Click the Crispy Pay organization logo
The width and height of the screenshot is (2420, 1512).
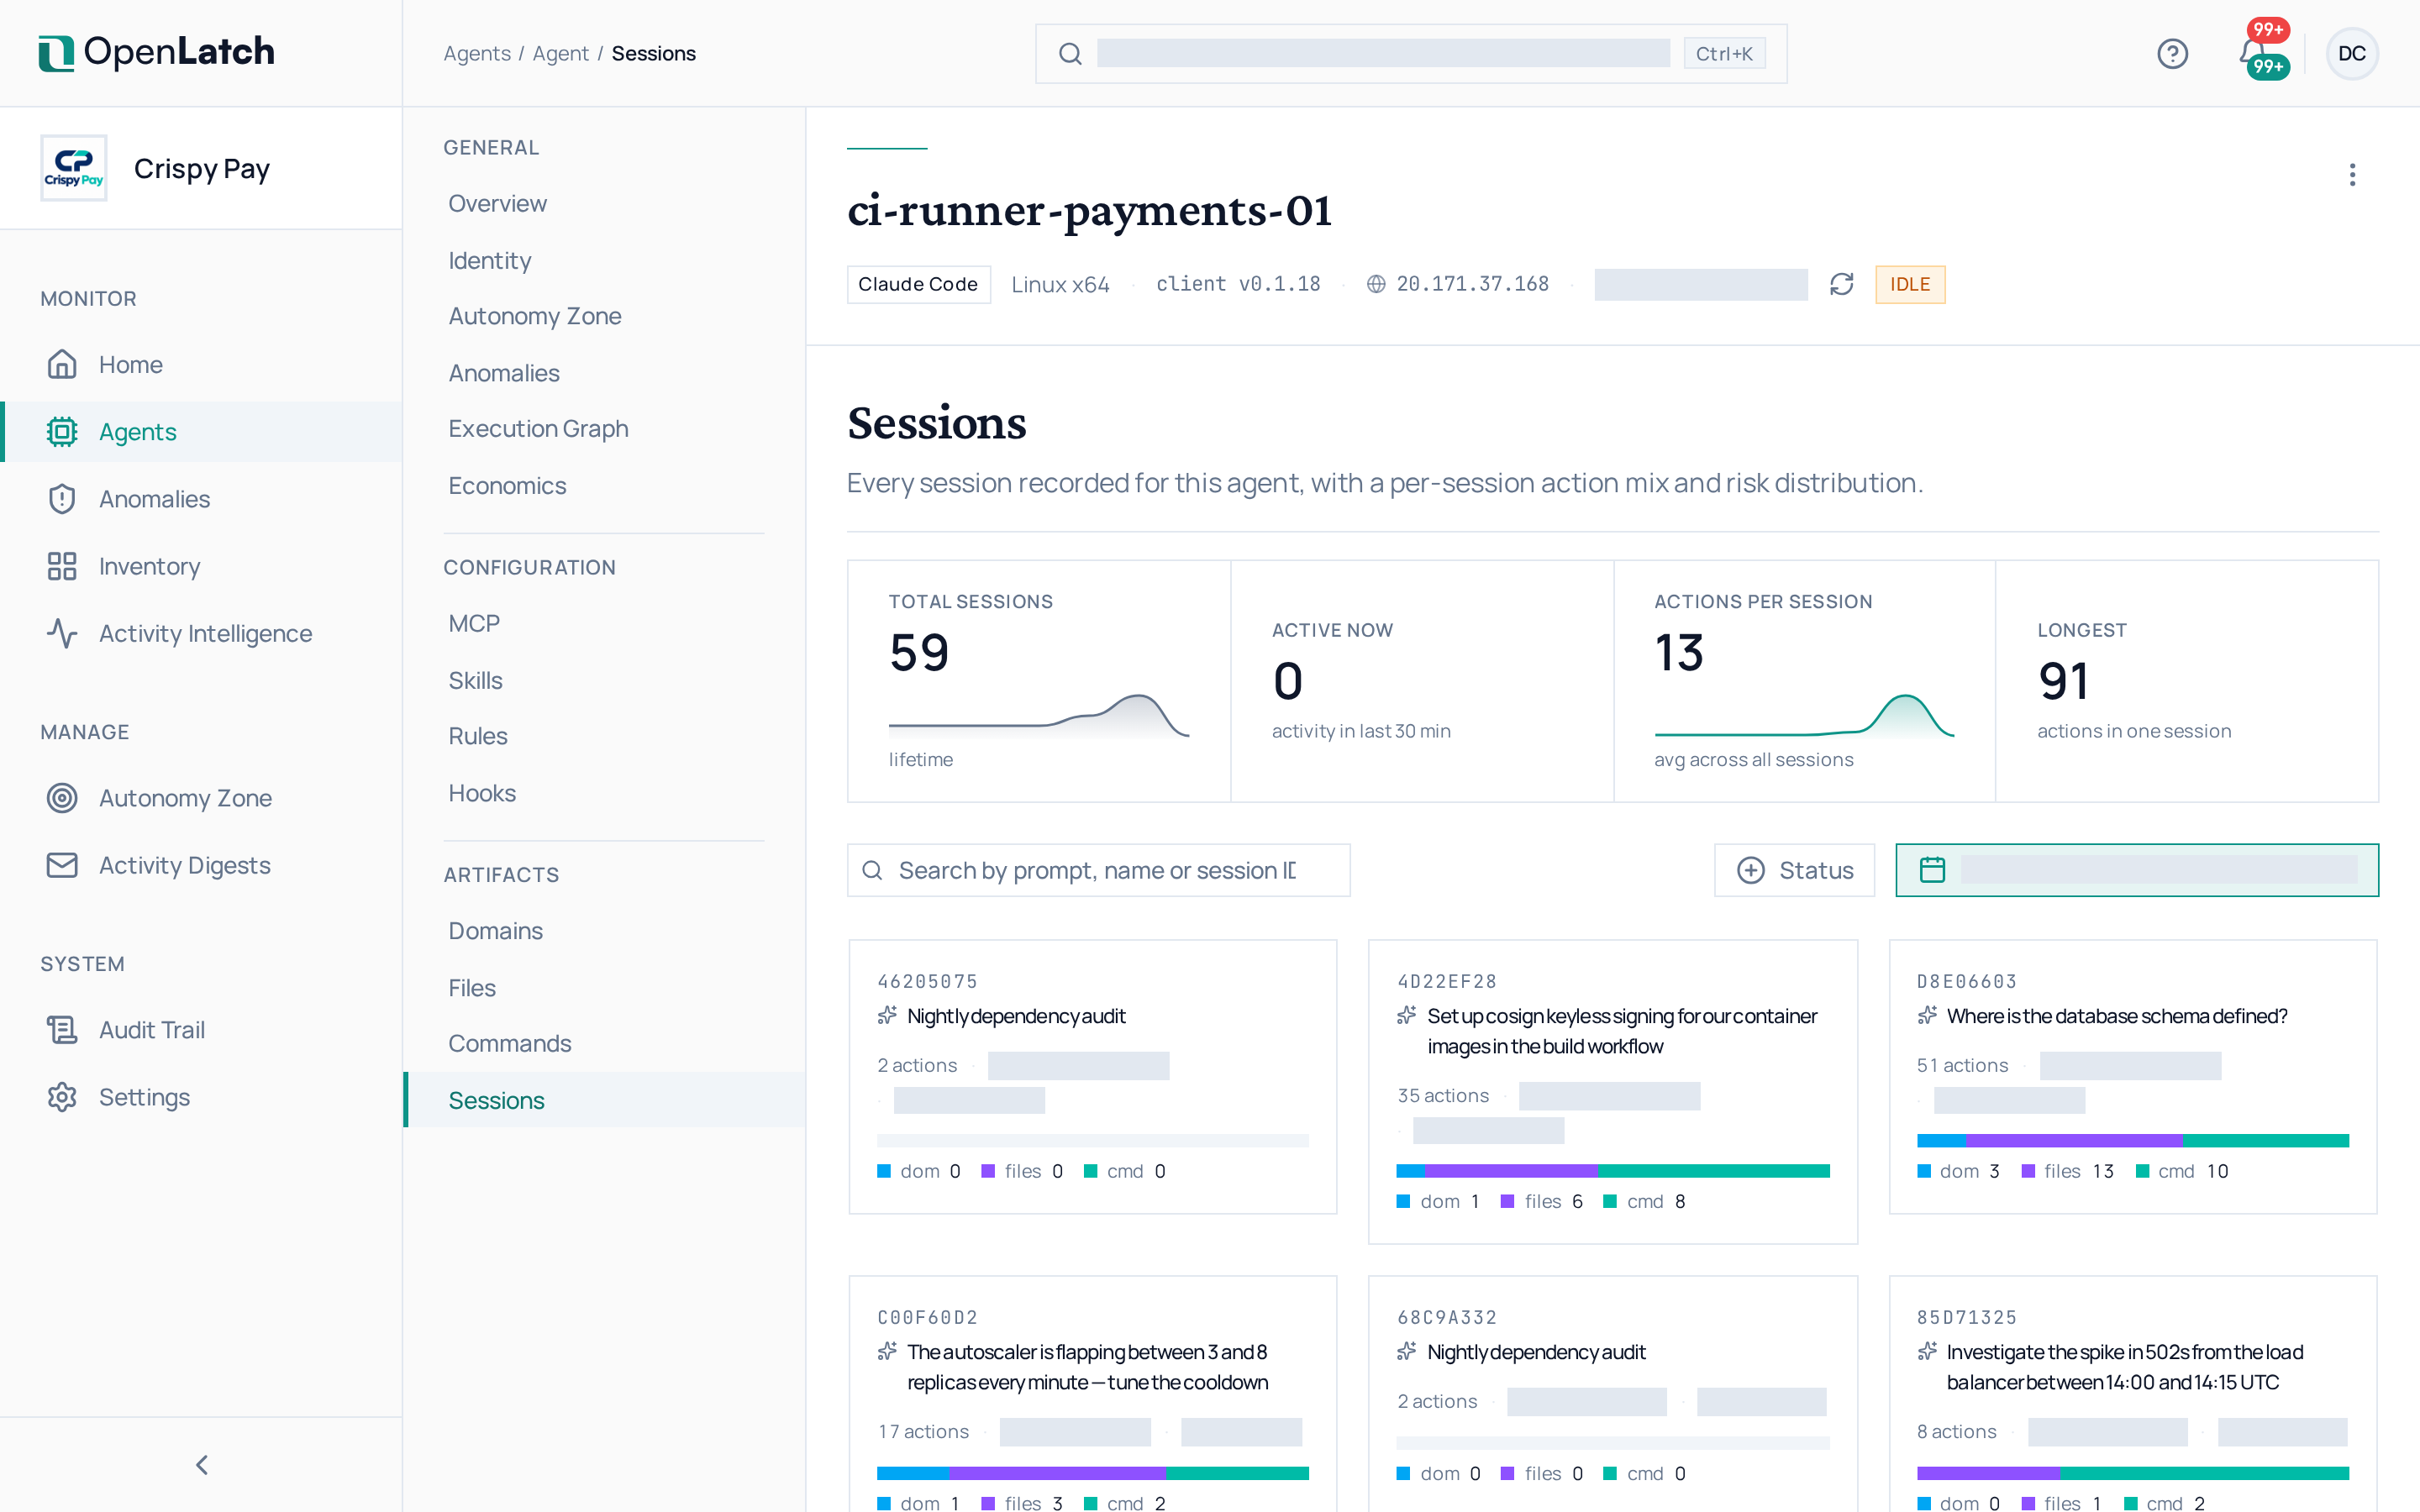[x=74, y=168]
